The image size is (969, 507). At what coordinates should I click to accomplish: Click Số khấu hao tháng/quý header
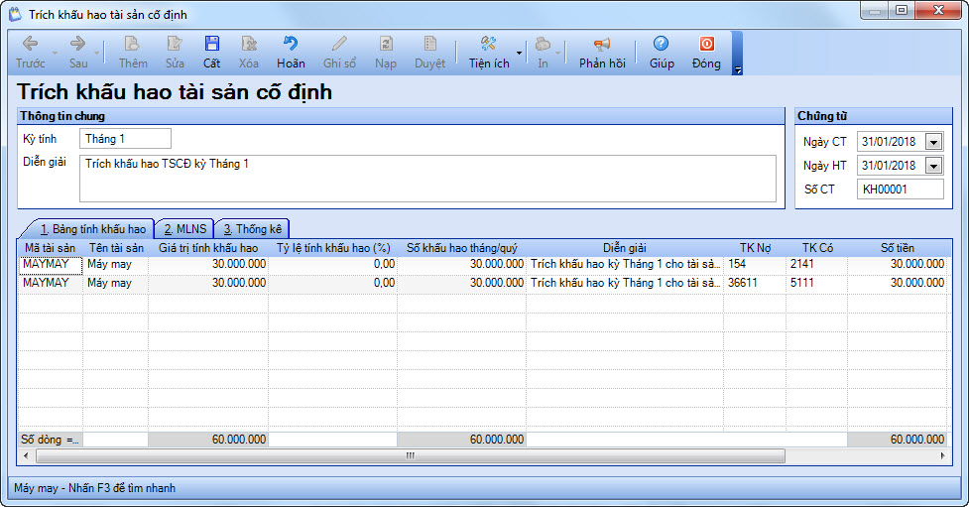(461, 248)
